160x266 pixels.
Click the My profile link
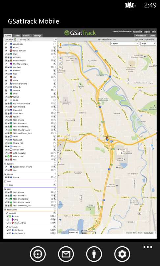[x=137, y=32]
